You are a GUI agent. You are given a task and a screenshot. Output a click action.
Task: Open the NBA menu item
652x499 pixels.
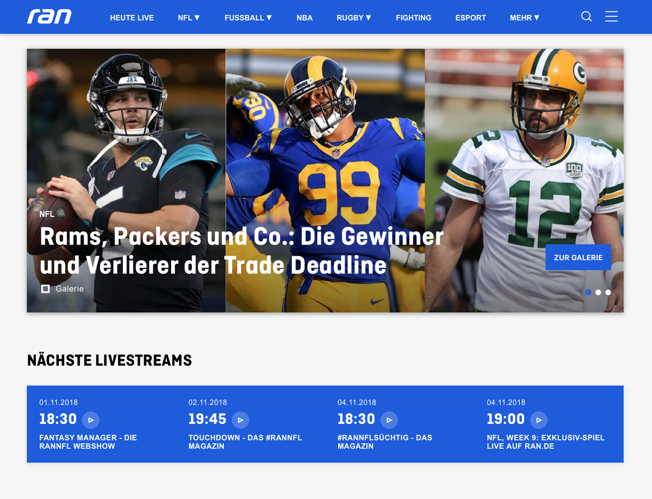[304, 17]
